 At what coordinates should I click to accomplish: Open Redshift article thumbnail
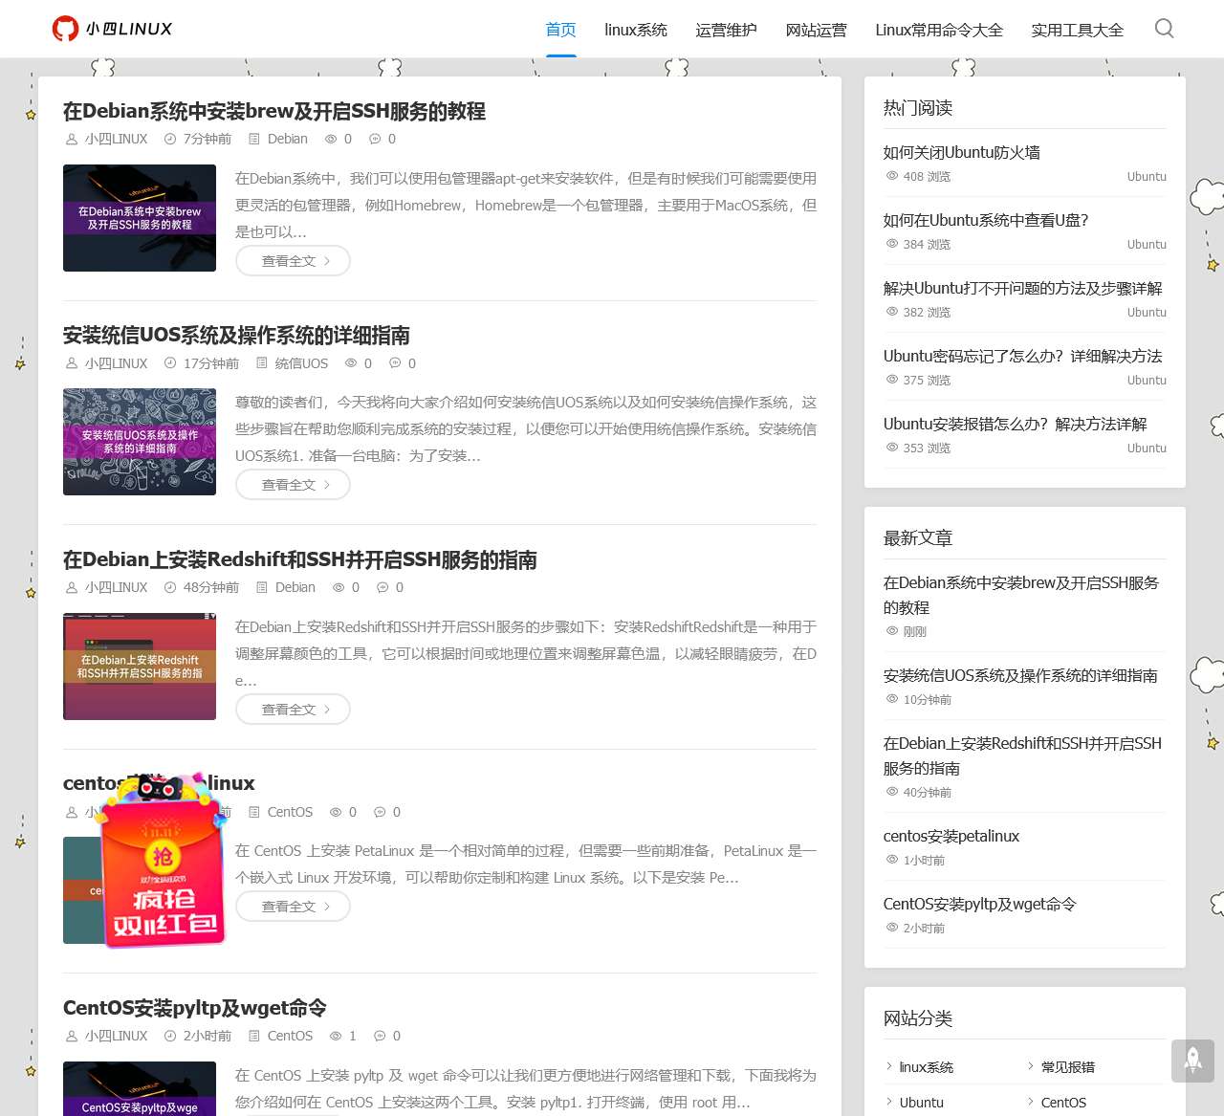[140, 667]
